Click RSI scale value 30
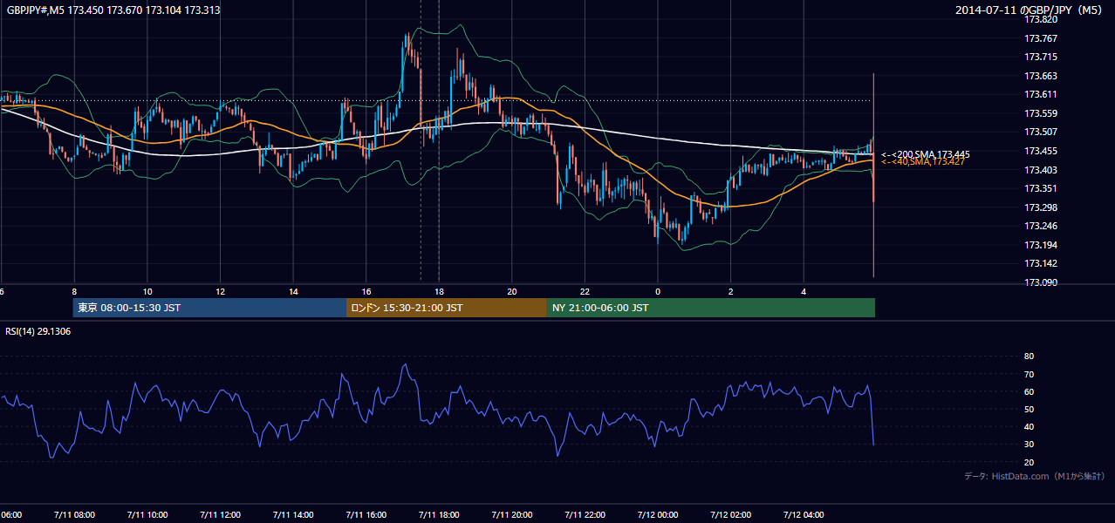This screenshot has width=1115, height=523. [1029, 445]
